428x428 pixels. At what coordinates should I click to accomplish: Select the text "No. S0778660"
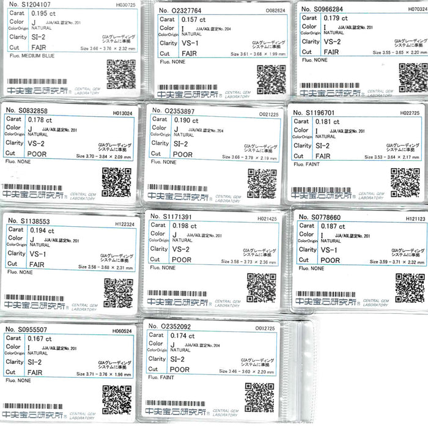click(x=320, y=217)
